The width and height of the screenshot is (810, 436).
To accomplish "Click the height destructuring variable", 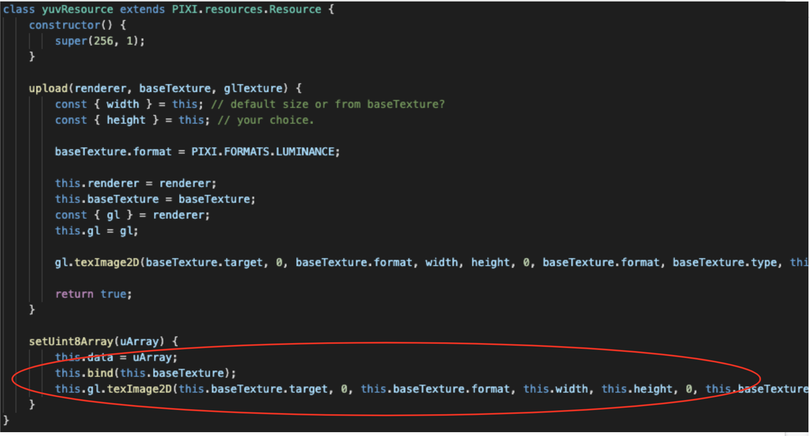I will tap(126, 120).
